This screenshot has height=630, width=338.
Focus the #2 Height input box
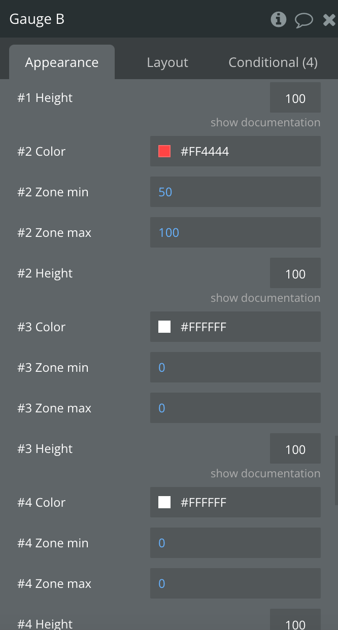tap(295, 273)
